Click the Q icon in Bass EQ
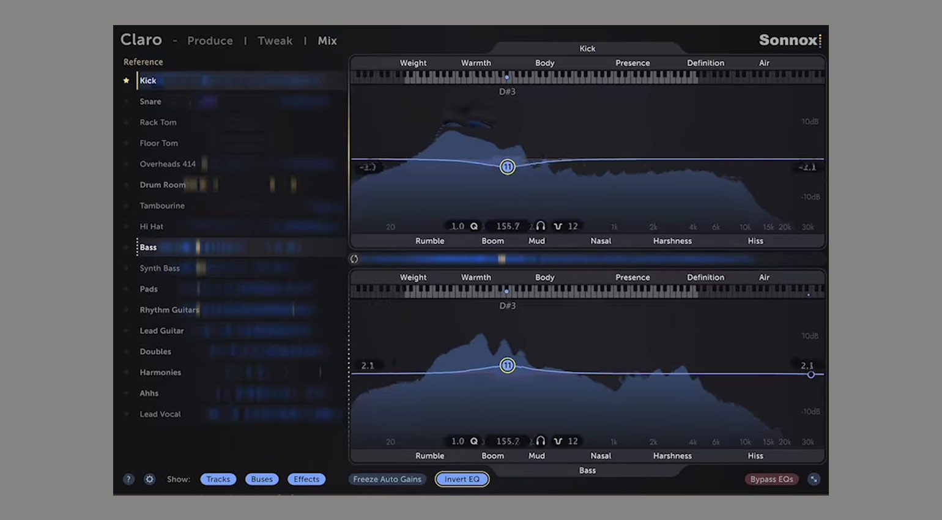 coord(474,440)
